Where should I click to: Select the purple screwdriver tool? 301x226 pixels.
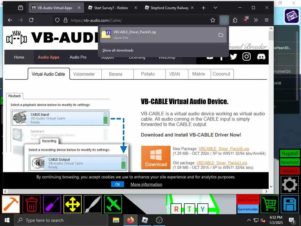(52, 204)
